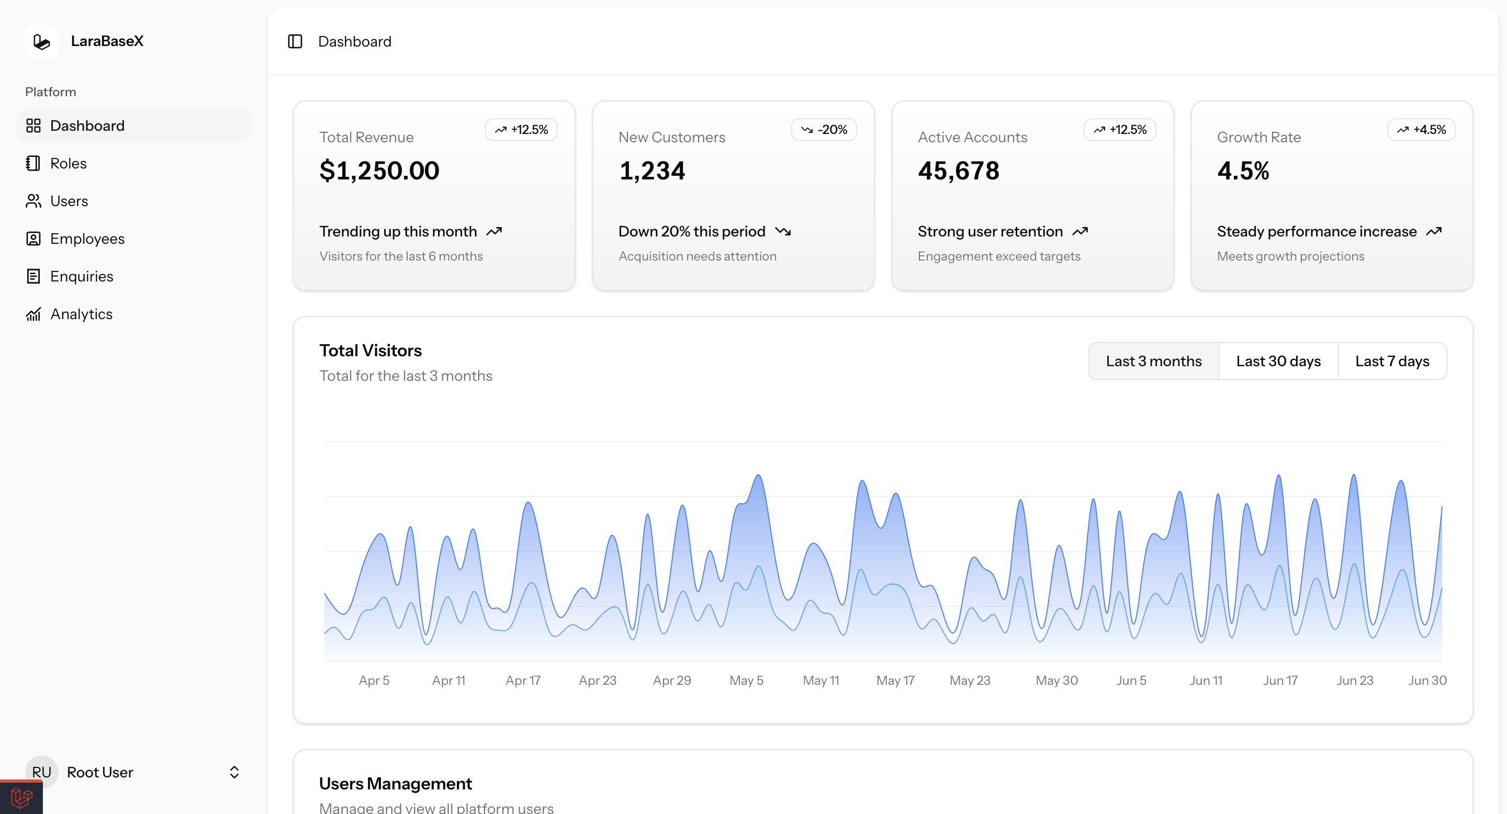Screen dimensions: 1507x814
Task: Click the Users Management heading
Action: click(396, 784)
